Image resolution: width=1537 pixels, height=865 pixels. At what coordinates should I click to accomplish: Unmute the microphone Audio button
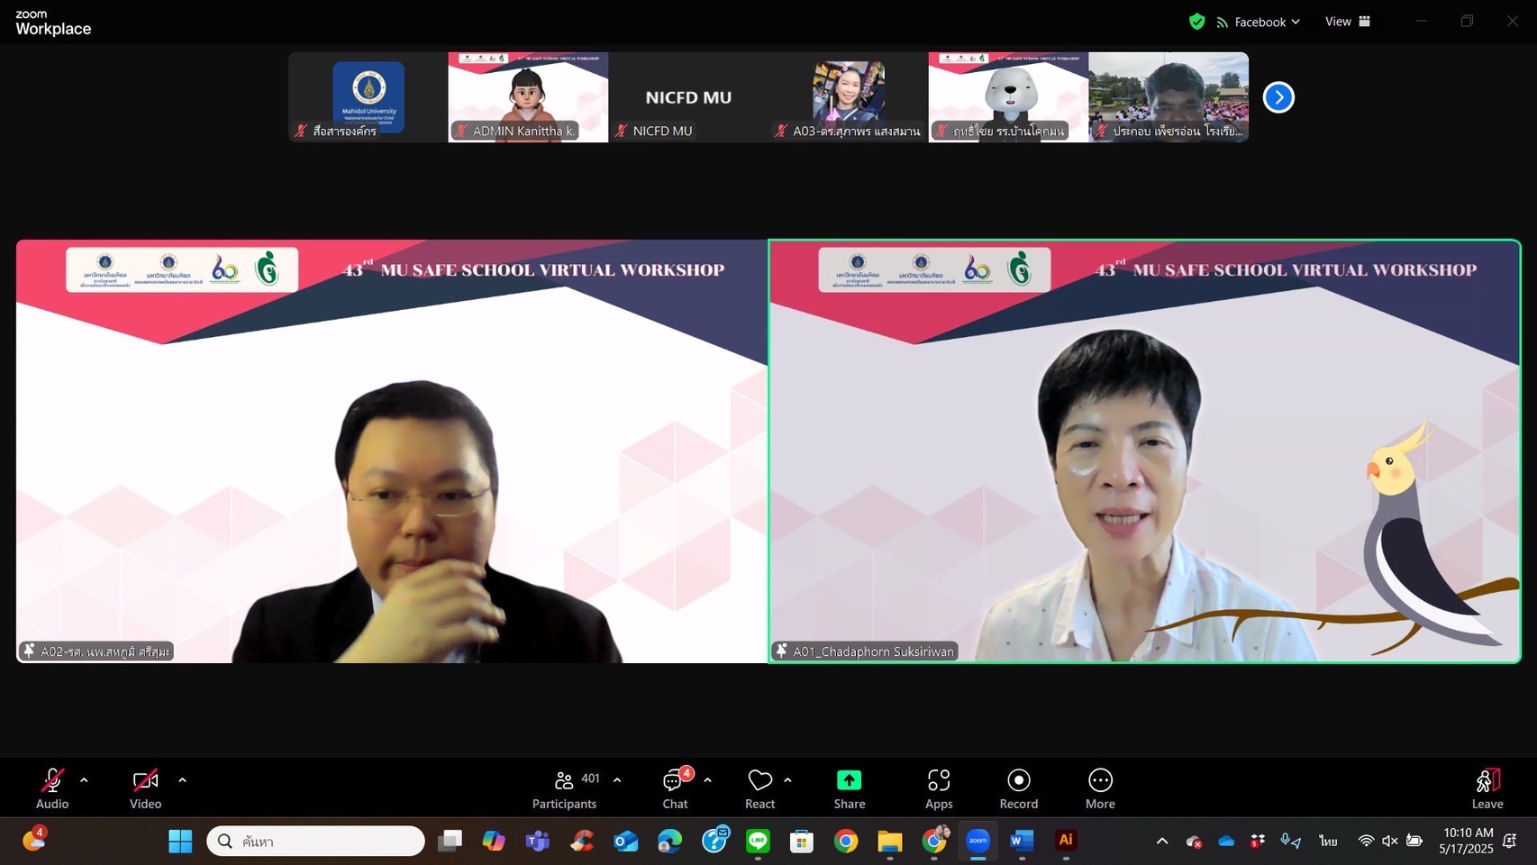(x=52, y=788)
